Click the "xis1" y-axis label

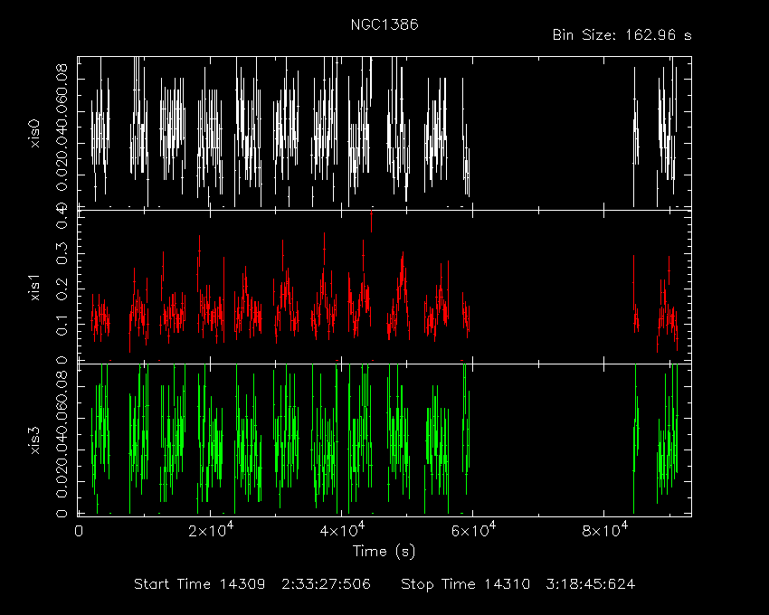34,288
